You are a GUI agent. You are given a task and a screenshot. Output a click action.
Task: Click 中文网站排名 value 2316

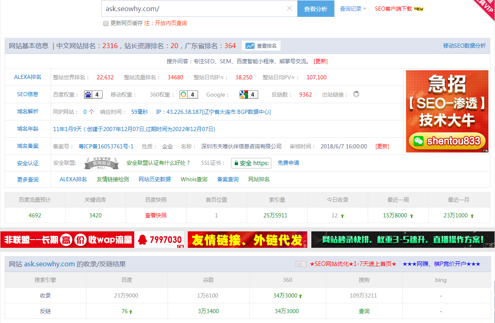[110, 46]
